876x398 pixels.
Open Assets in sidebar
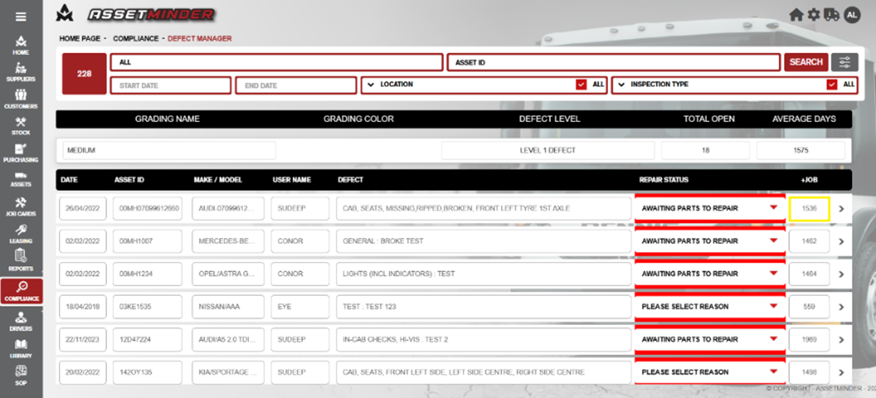(x=21, y=180)
